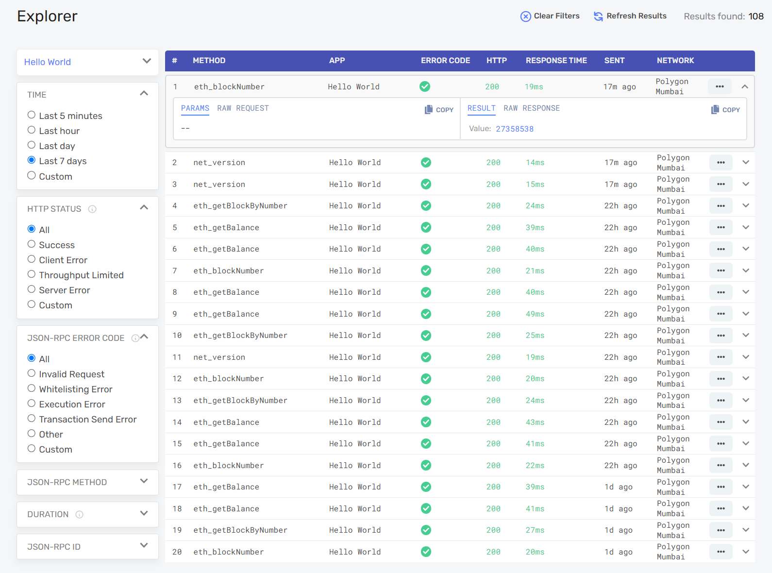
Task: Click the result value 27358538
Action: (515, 129)
